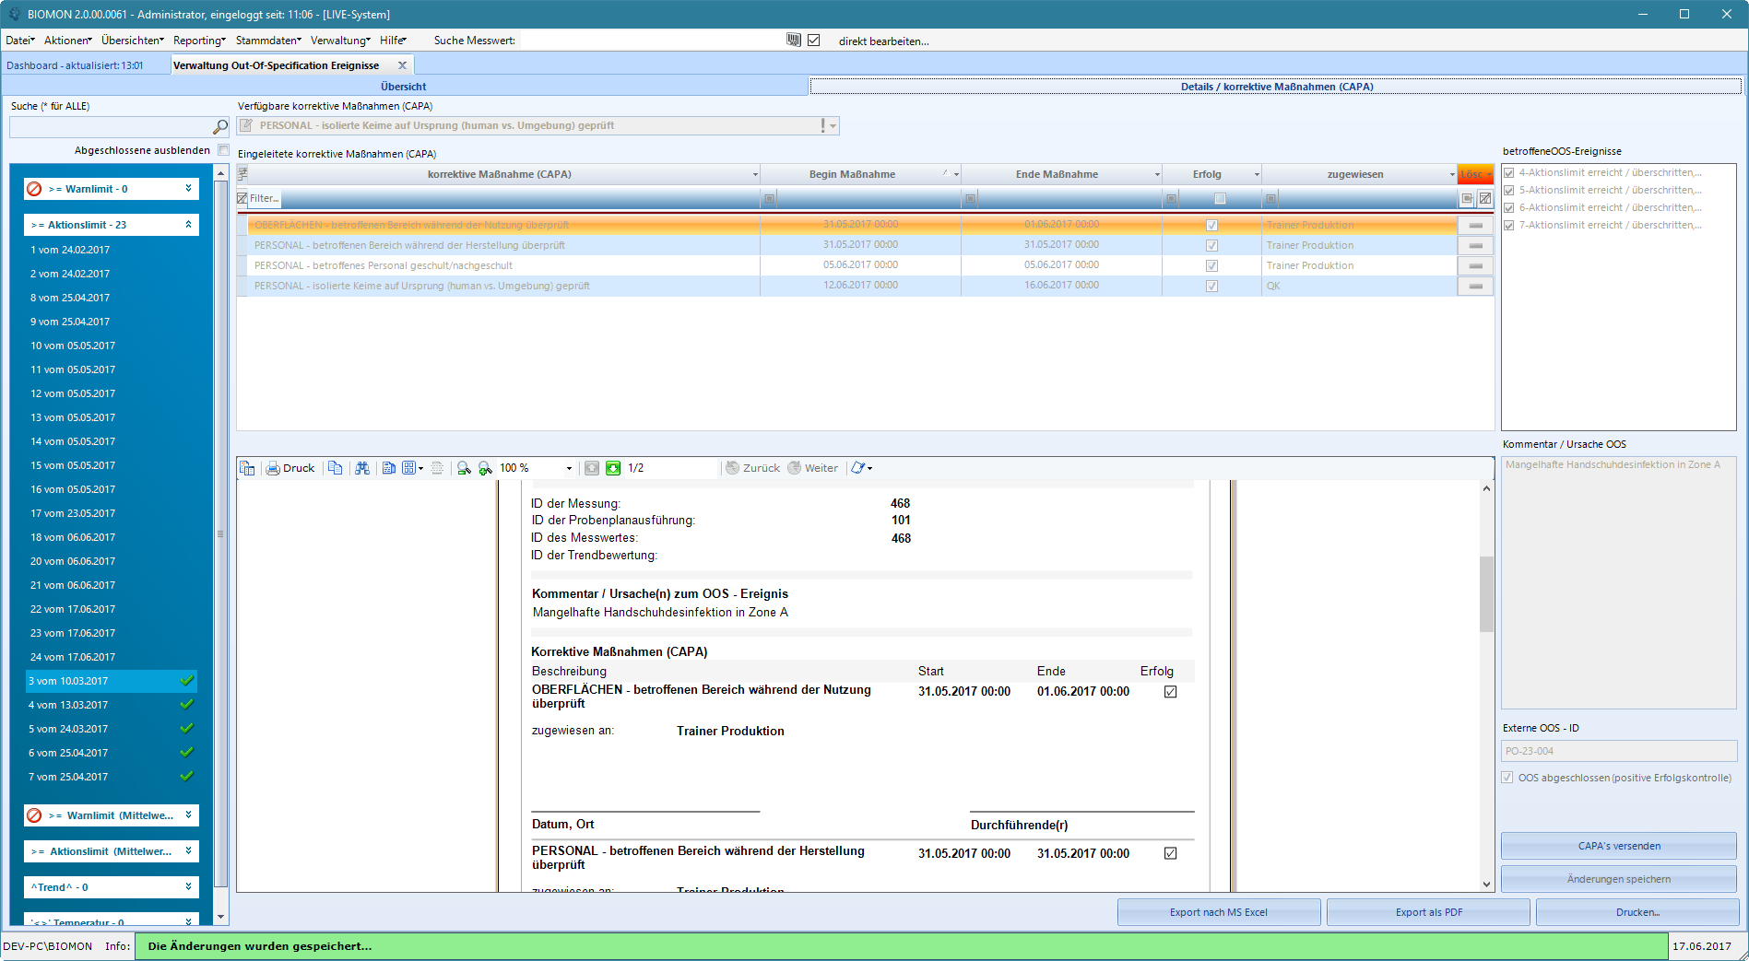Image resolution: width=1749 pixels, height=961 pixels.
Task: Open the zoom percentage dropdown
Action: coord(569,468)
